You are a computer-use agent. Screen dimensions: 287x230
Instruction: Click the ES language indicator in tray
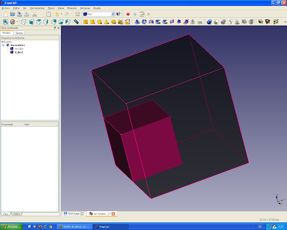click(260, 227)
